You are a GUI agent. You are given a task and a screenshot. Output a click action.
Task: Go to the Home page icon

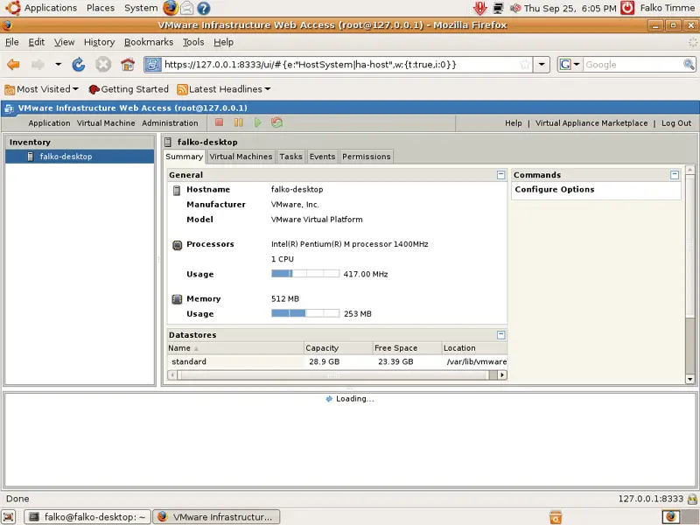click(128, 65)
